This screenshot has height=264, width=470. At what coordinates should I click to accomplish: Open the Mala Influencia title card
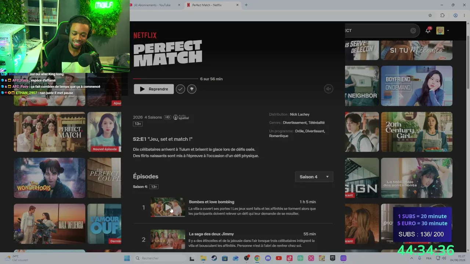coord(50,224)
